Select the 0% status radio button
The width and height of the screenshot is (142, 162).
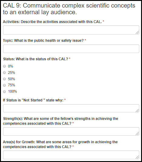point(5,66)
